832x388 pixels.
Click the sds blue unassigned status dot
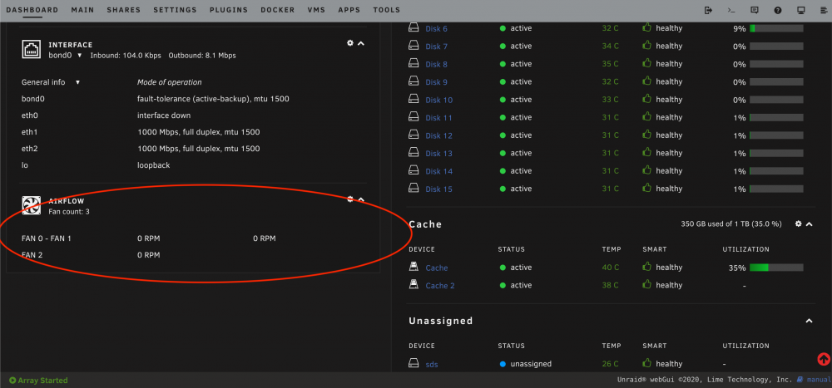tap(503, 364)
